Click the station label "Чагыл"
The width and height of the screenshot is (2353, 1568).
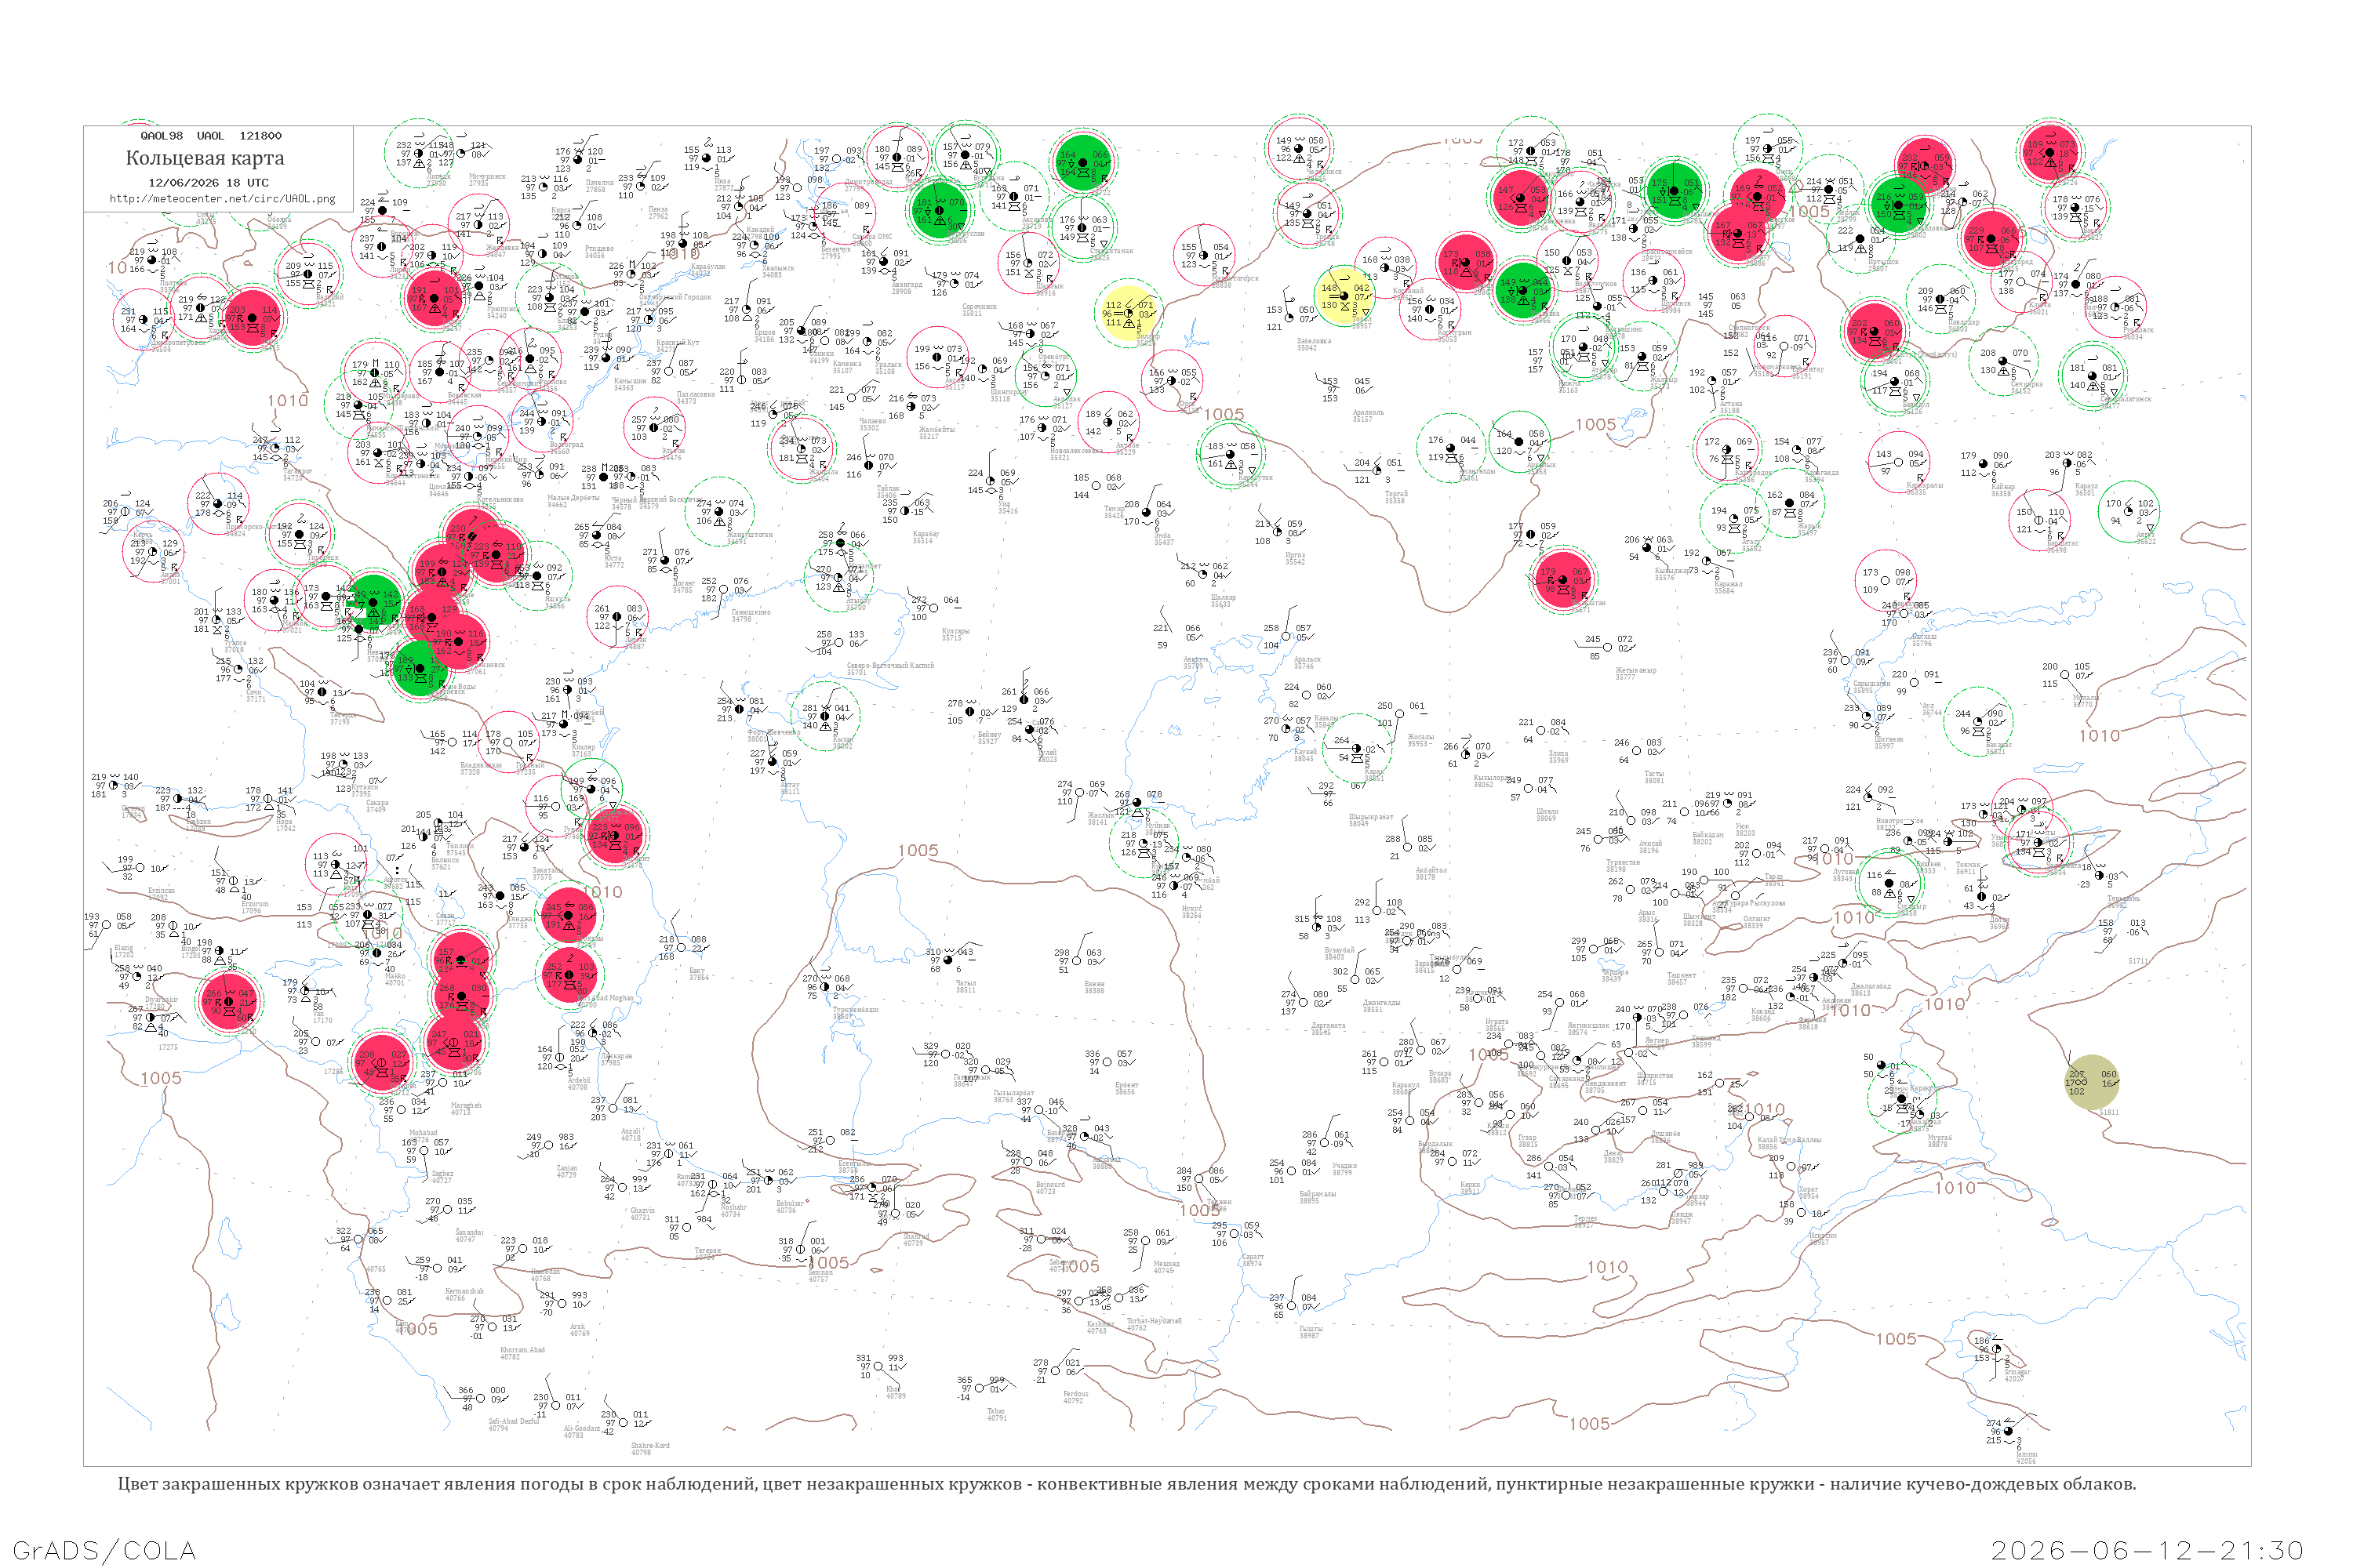pyautogui.click(x=966, y=983)
